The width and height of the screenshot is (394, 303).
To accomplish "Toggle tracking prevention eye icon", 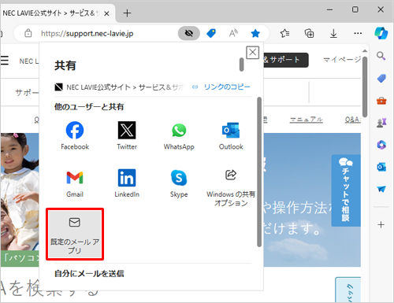I will point(189,33).
